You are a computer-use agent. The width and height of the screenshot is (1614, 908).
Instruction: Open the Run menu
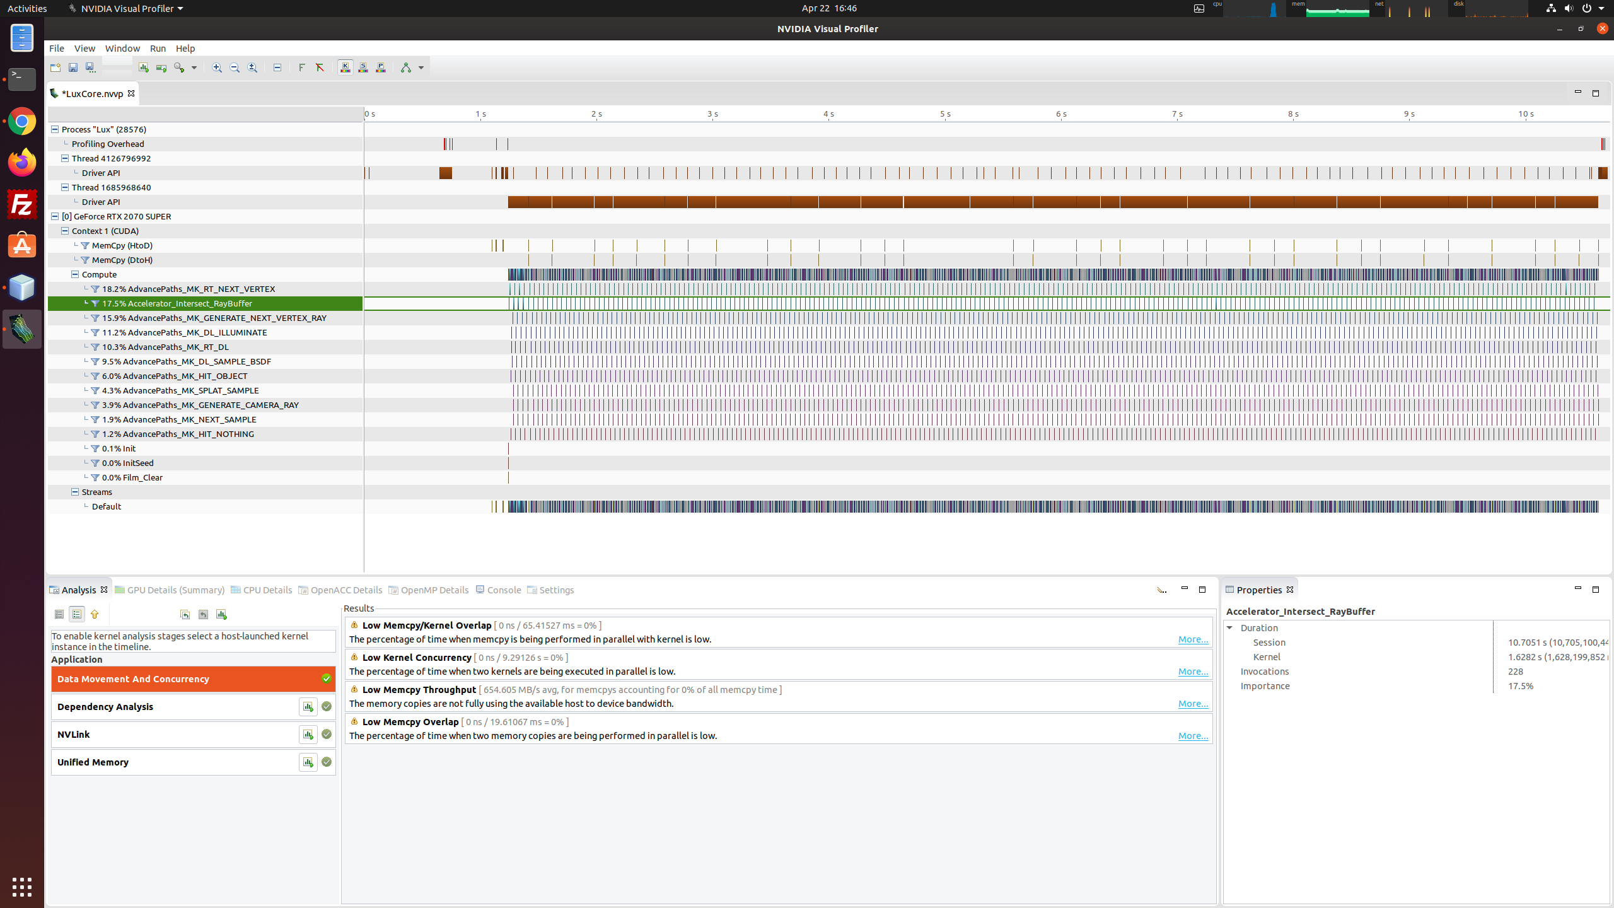click(x=158, y=49)
